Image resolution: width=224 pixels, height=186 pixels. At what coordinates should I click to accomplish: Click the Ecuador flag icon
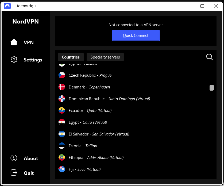[x=62, y=110]
